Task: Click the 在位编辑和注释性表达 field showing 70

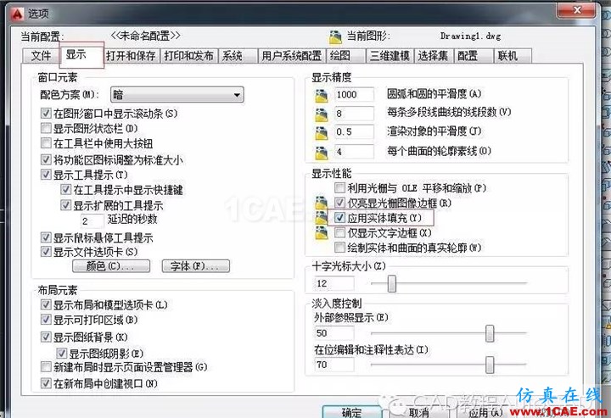Action: point(334,365)
